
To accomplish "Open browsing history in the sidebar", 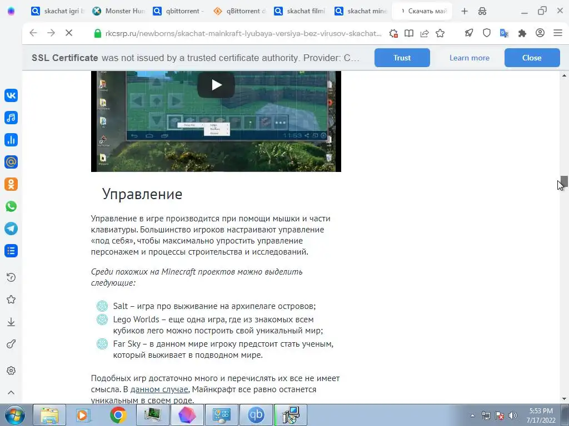I will pyautogui.click(x=11, y=277).
